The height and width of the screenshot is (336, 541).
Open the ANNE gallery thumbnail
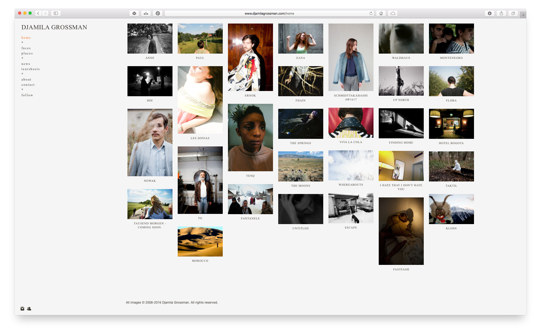(150, 38)
